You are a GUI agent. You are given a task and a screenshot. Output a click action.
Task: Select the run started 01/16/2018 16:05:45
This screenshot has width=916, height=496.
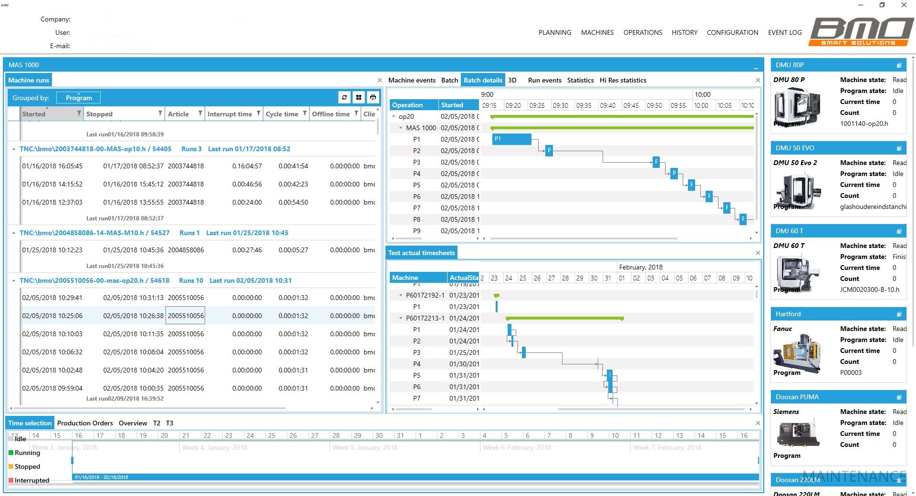198,166
